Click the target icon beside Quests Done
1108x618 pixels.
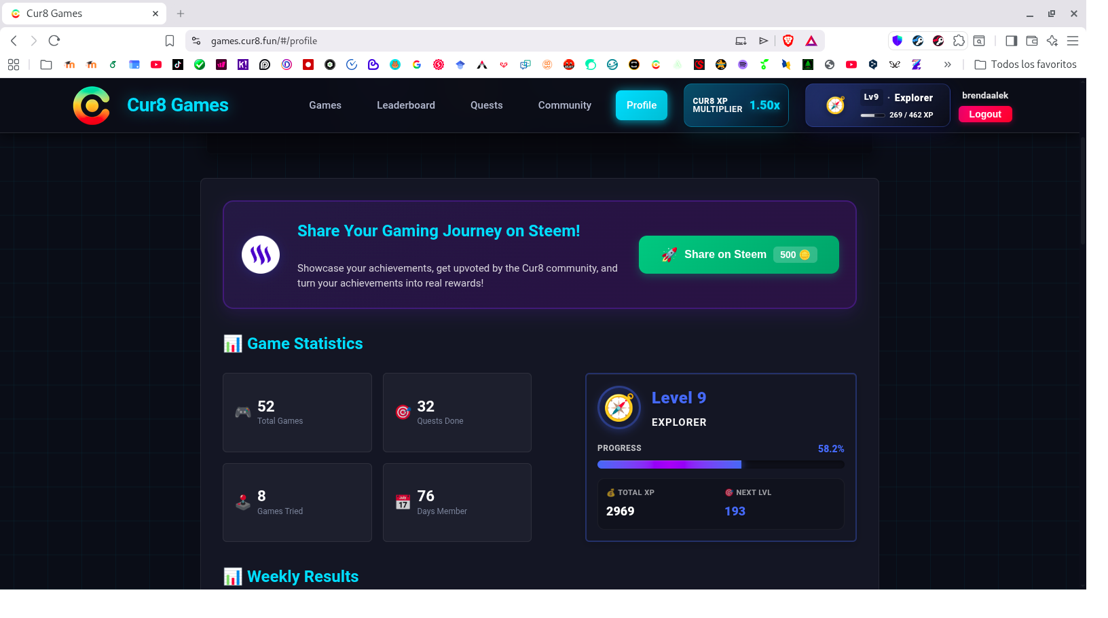tap(403, 412)
